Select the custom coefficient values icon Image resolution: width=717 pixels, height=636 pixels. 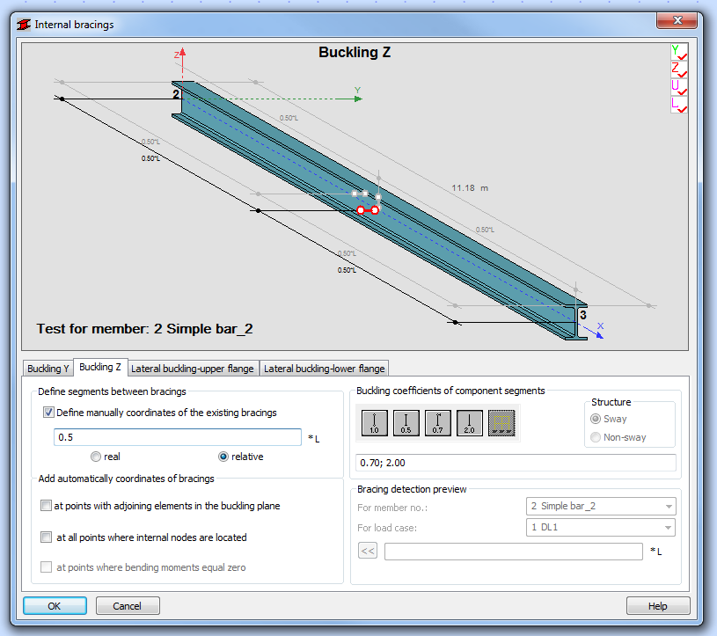click(501, 423)
